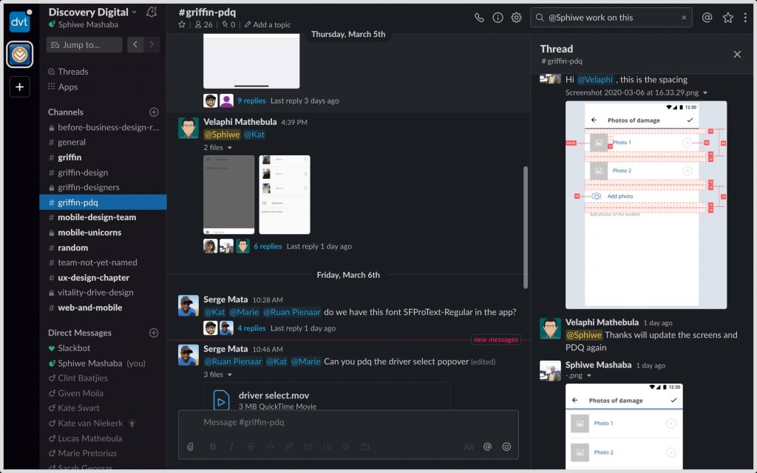This screenshot has width=757, height=473.
Task: Expand the Discovery Digital workspace menu
Action: [92, 12]
